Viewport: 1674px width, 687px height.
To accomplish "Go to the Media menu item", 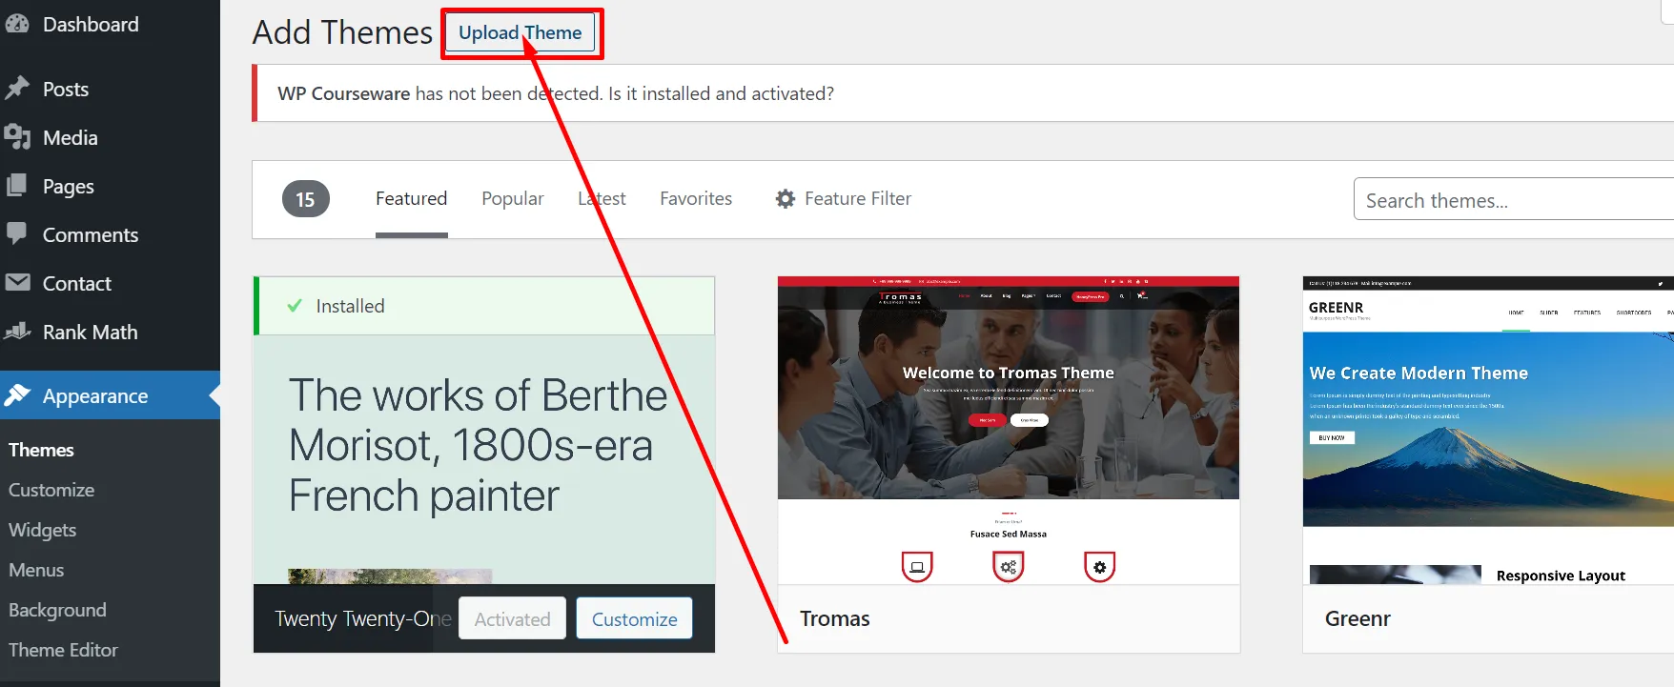I will click(110, 137).
